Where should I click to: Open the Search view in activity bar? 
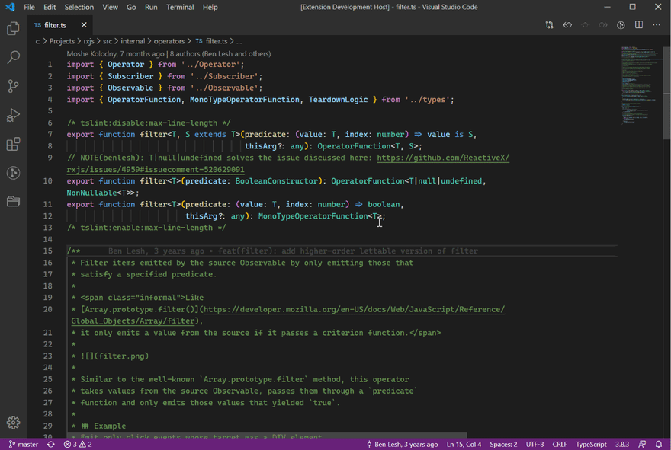[x=13, y=57]
